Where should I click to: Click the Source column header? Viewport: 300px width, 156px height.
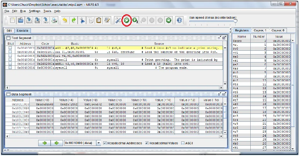(159, 44)
